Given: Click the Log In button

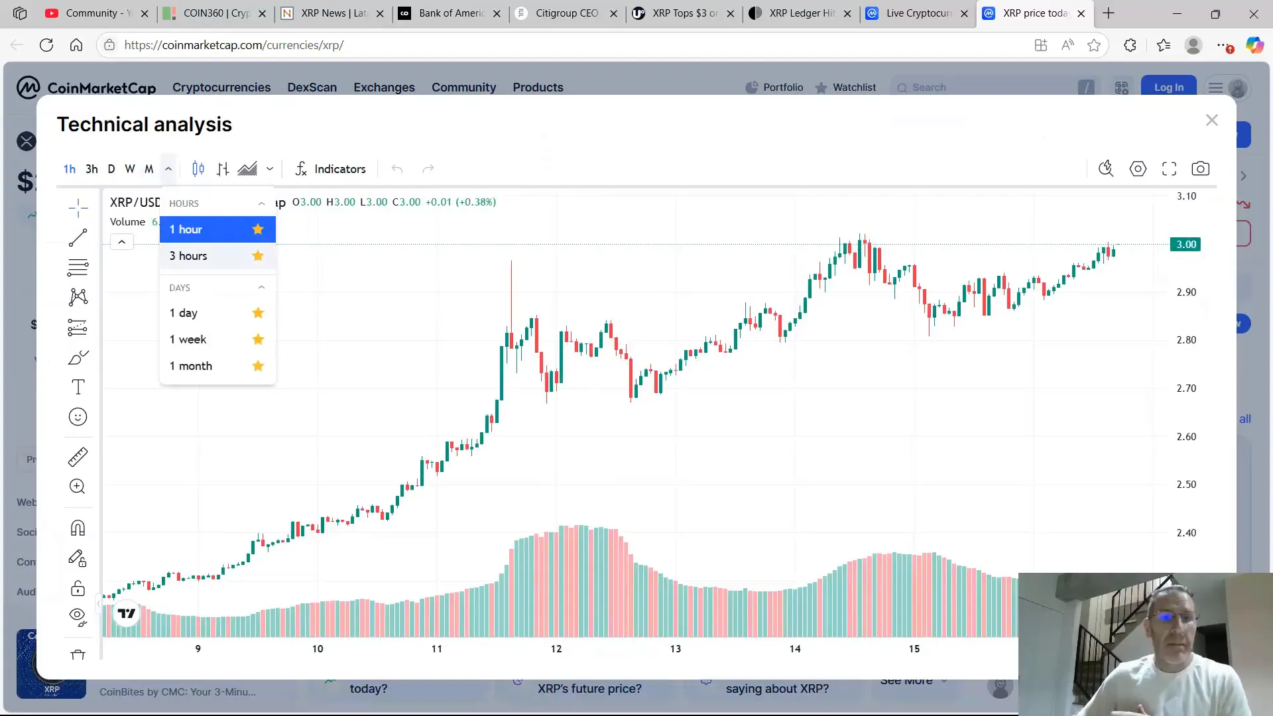Looking at the screenshot, I should (x=1168, y=88).
